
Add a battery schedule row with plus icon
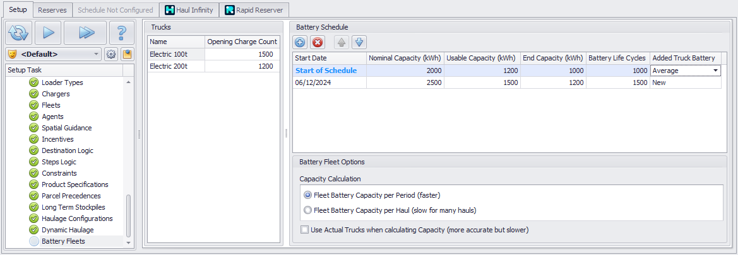pyautogui.click(x=301, y=42)
